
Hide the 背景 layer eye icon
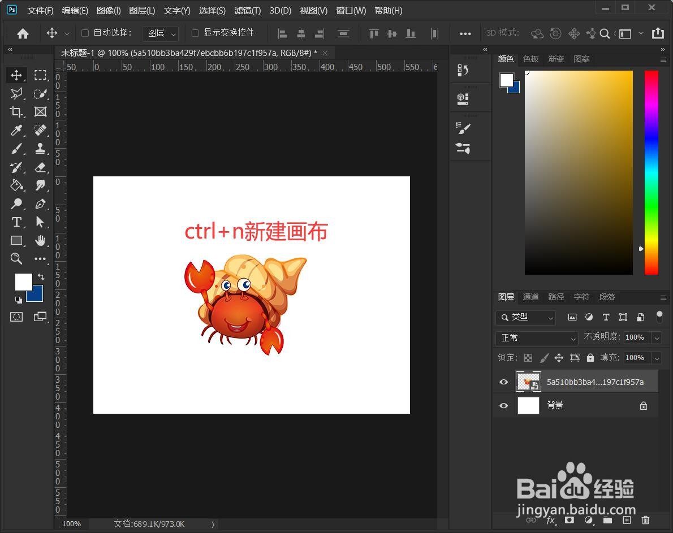504,405
